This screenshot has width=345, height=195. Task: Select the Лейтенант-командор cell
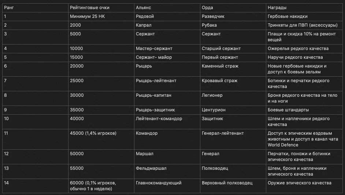tap(167, 122)
